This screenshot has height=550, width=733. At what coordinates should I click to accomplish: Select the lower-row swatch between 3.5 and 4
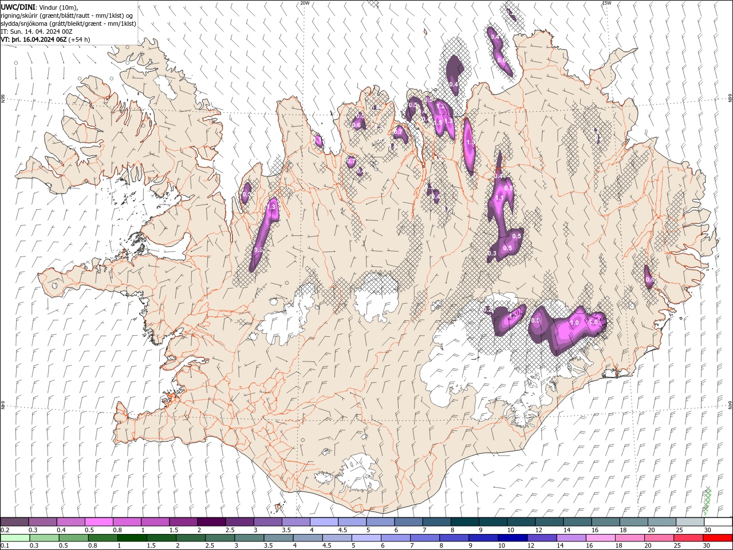[x=278, y=538]
